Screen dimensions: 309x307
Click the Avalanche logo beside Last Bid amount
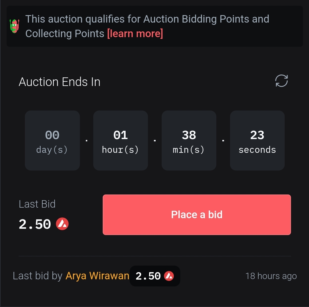[x=62, y=224]
